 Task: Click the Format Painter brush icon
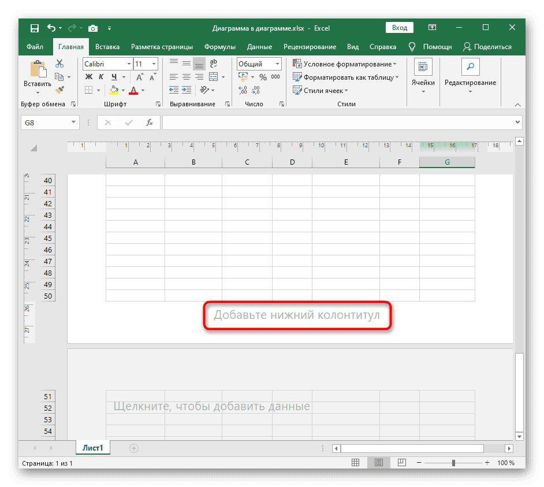click(59, 90)
